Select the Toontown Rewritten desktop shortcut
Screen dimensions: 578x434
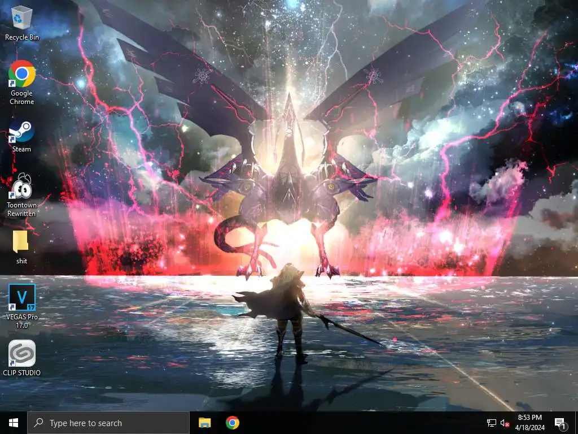22,195
